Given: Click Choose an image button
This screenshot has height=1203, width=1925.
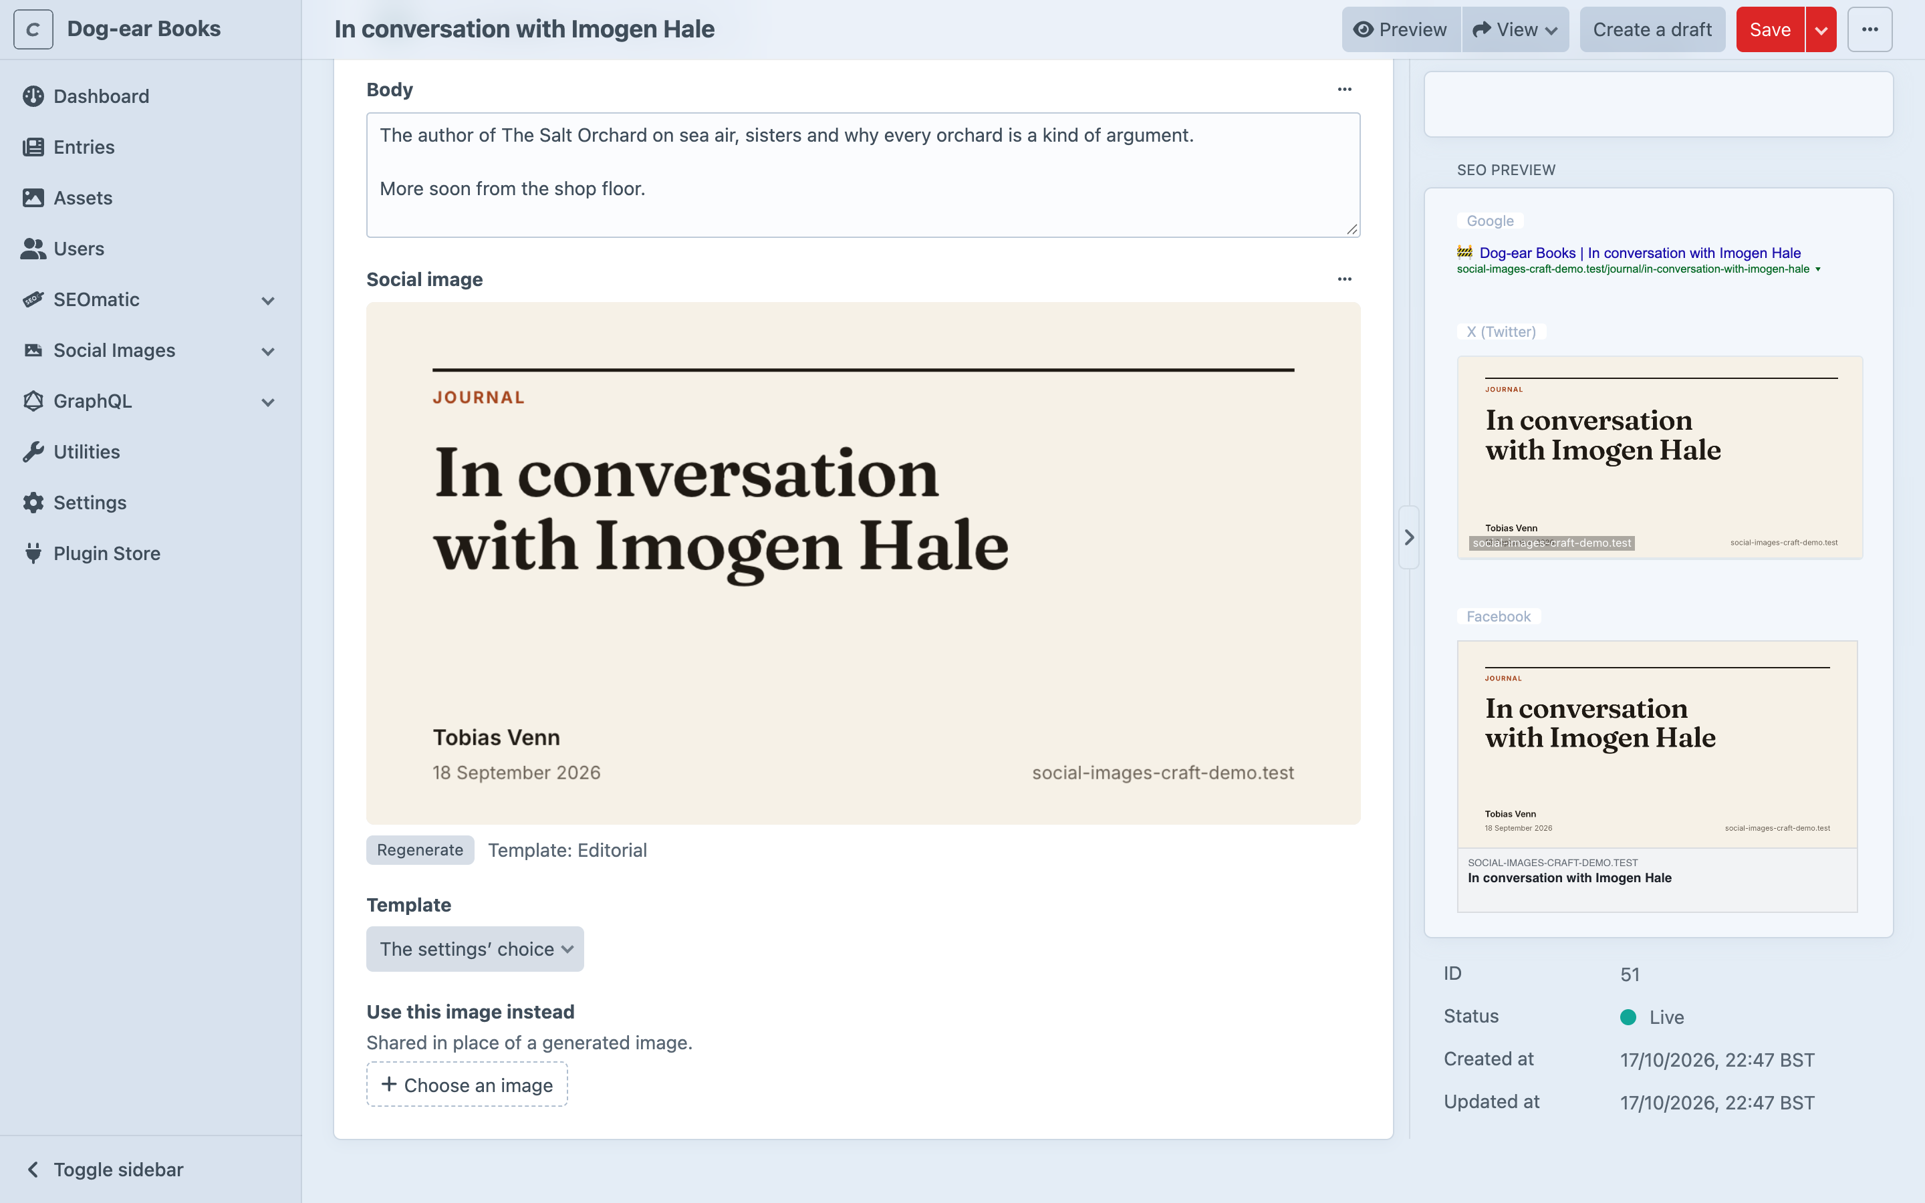Looking at the screenshot, I should 467,1085.
